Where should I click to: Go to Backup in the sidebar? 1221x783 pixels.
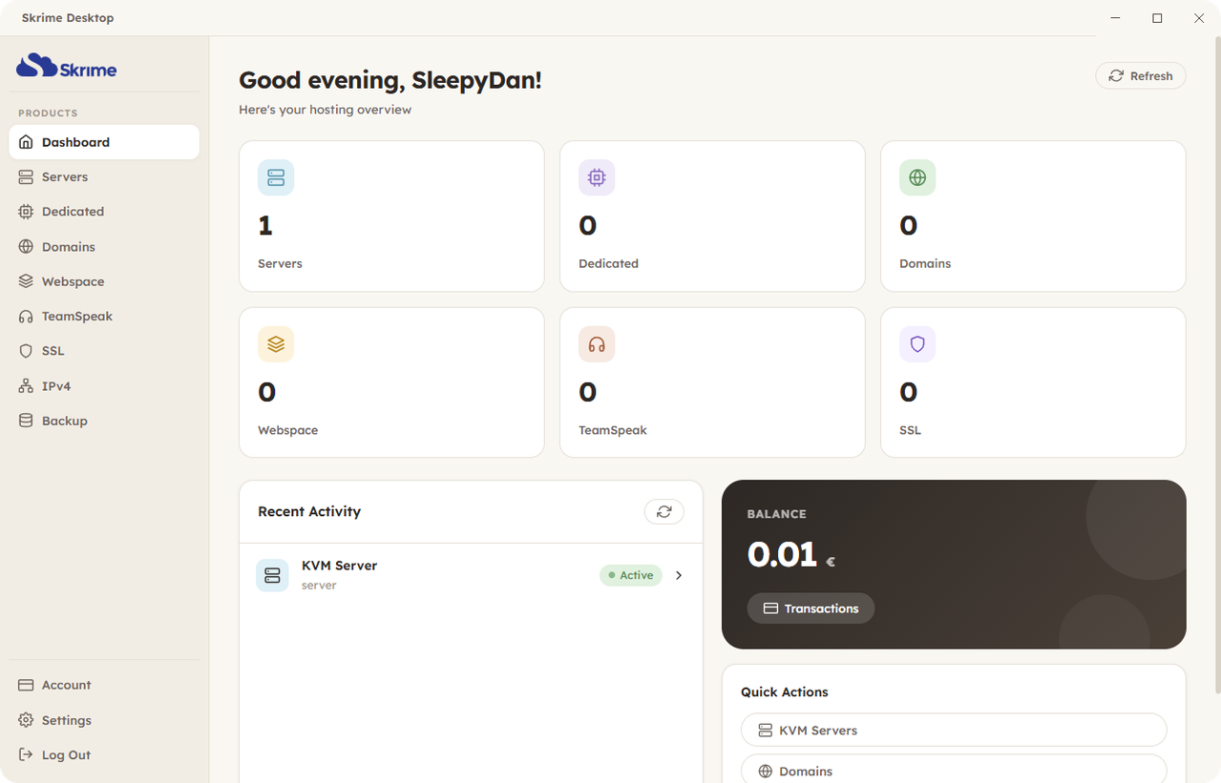coord(104,421)
